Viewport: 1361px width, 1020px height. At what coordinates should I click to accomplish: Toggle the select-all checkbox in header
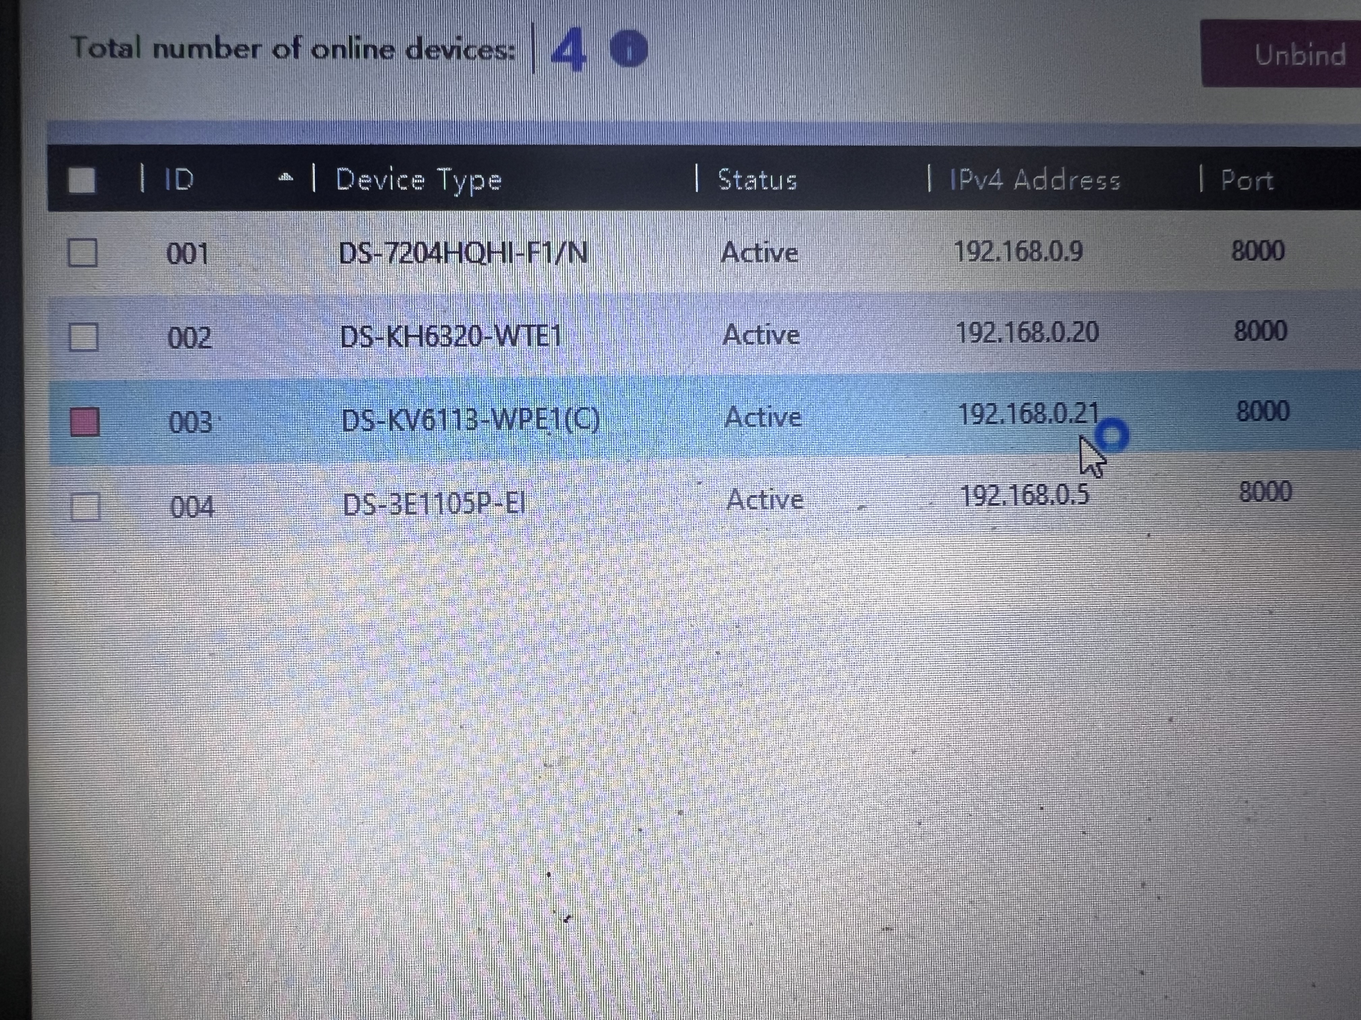(82, 180)
